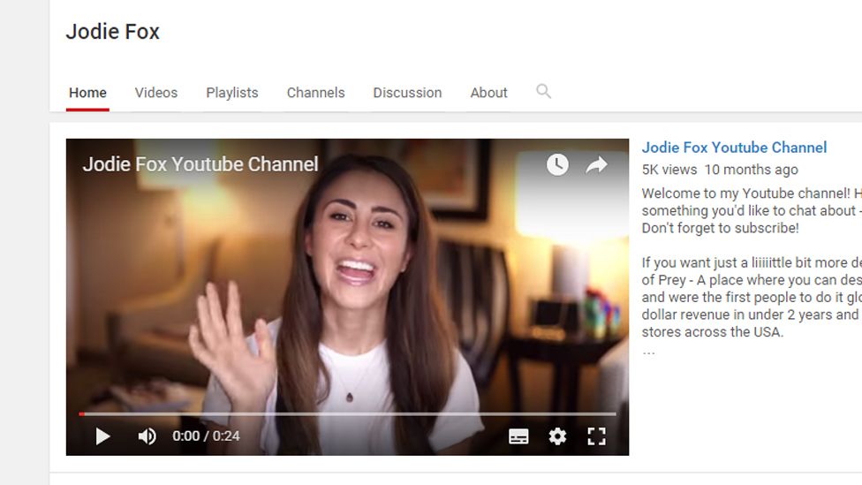Click the Watch Later clock icon

click(557, 164)
